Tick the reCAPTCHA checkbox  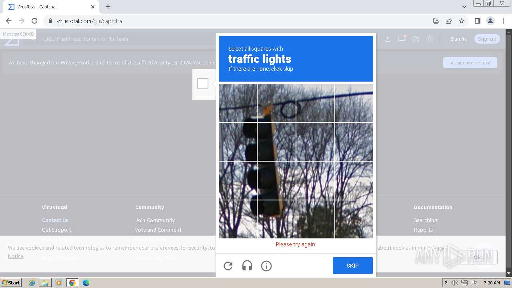pyautogui.click(x=203, y=84)
